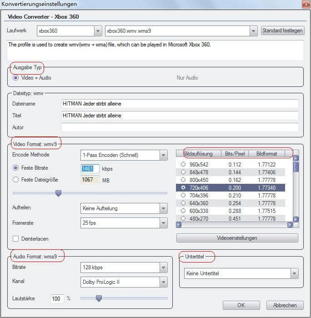Open the Encode Methode dropdown
Viewport: 311px width, 318px height.
click(x=124, y=155)
